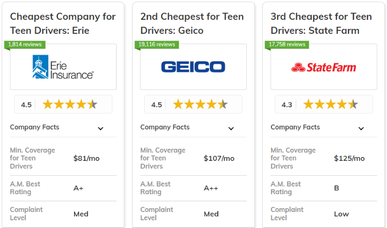Click State Farm's Low complaint level

click(x=341, y=214)
